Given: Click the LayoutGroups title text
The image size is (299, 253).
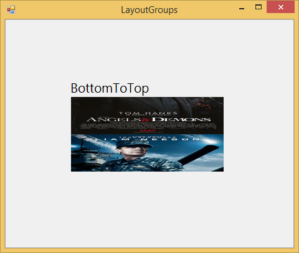Looking at the screenshot, I should point(149,10).
